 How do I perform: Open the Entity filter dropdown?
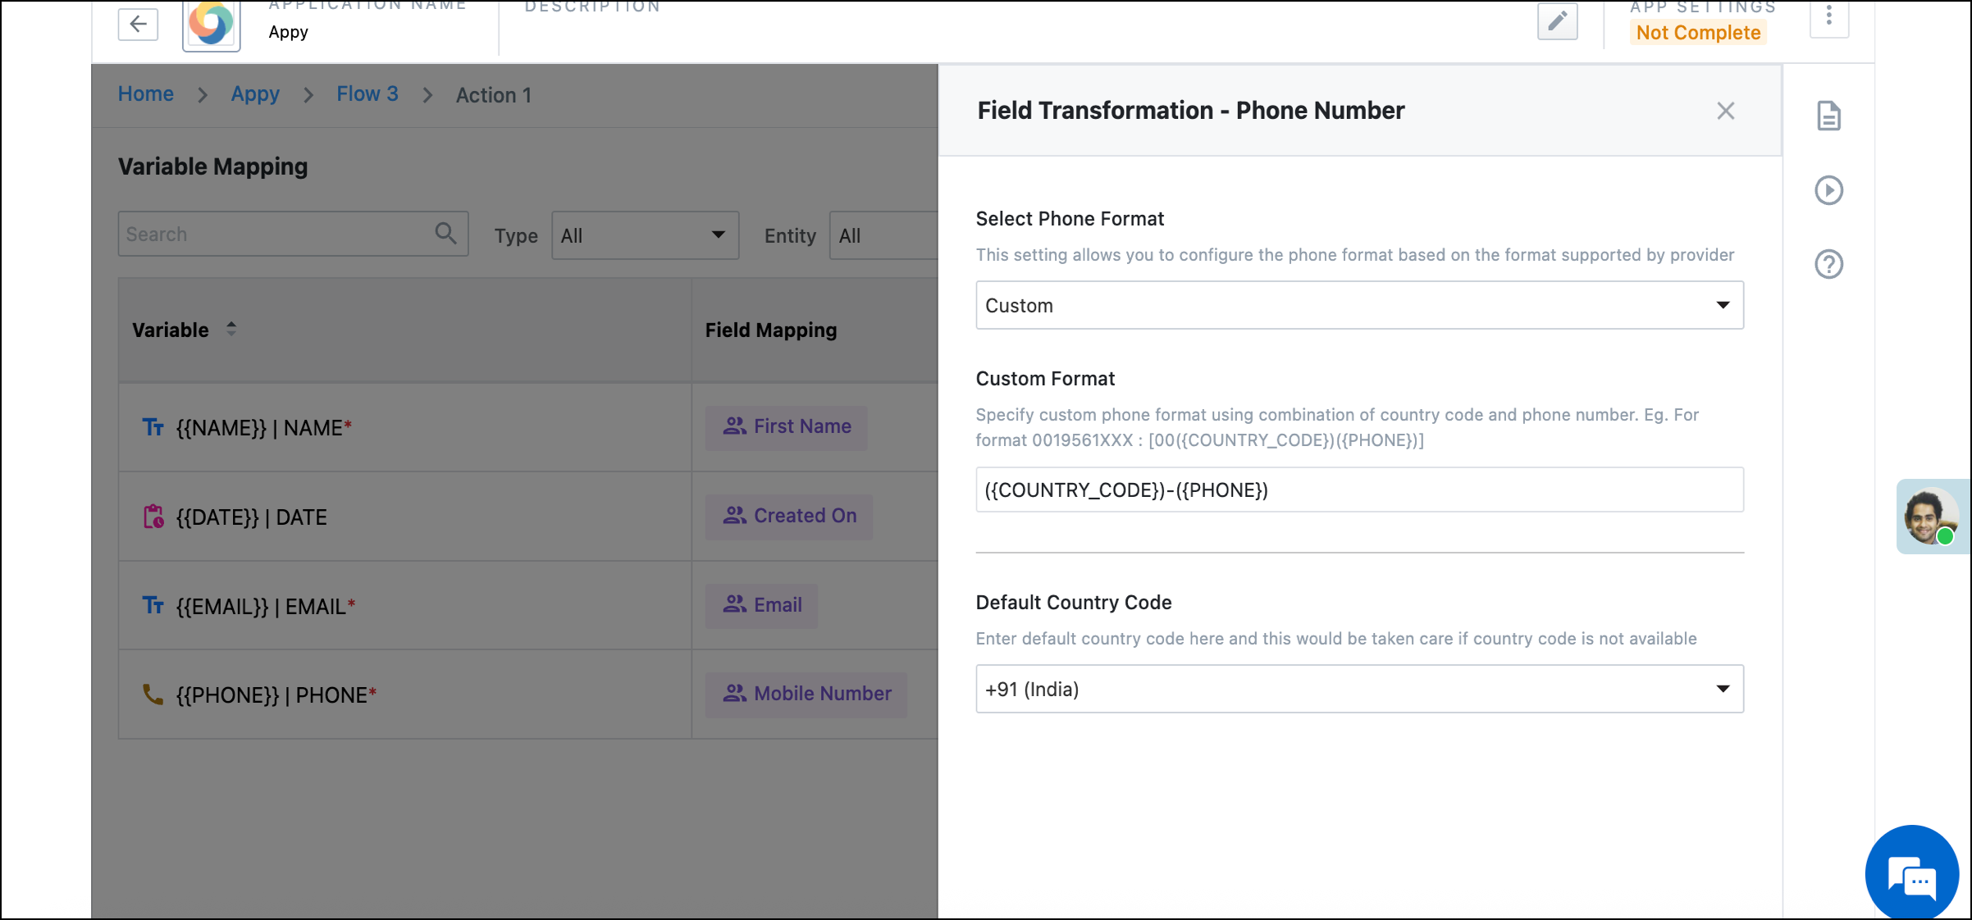pyautogui.click(x=883, y=235)
